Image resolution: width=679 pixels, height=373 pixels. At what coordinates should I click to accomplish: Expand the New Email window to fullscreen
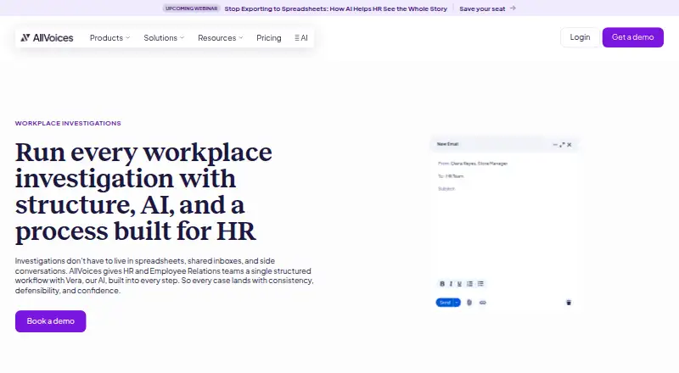(562, 144)
